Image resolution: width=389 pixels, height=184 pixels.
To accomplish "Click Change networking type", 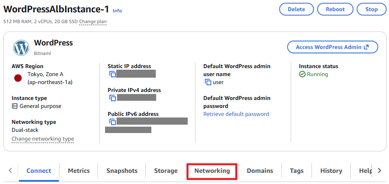I will point(43,139).
